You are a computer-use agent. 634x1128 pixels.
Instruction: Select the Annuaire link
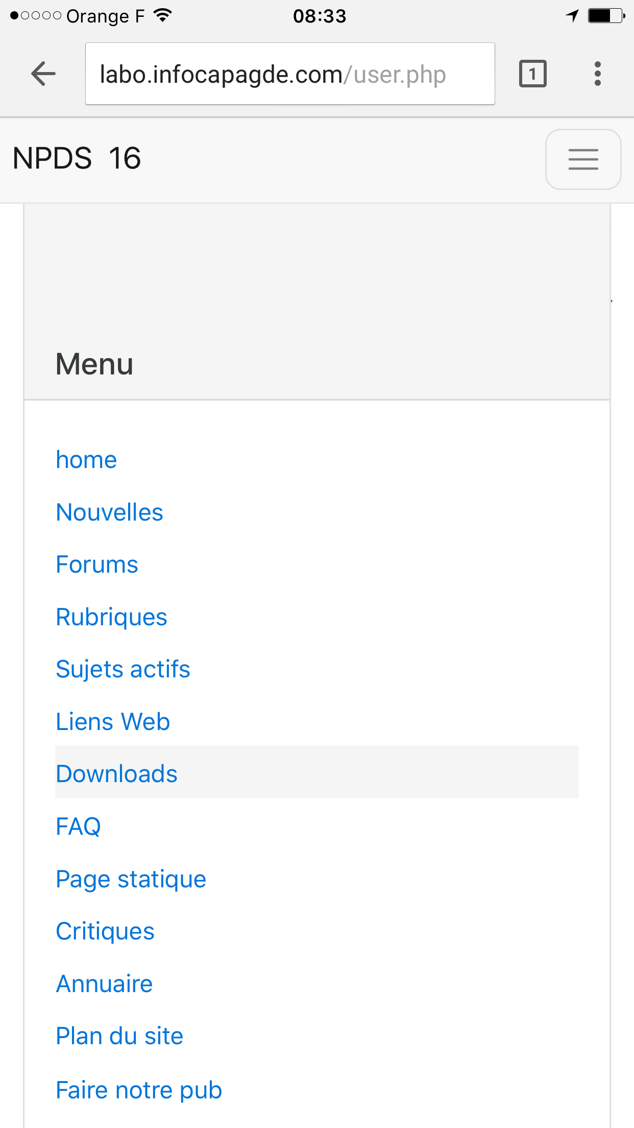[104, 984]
